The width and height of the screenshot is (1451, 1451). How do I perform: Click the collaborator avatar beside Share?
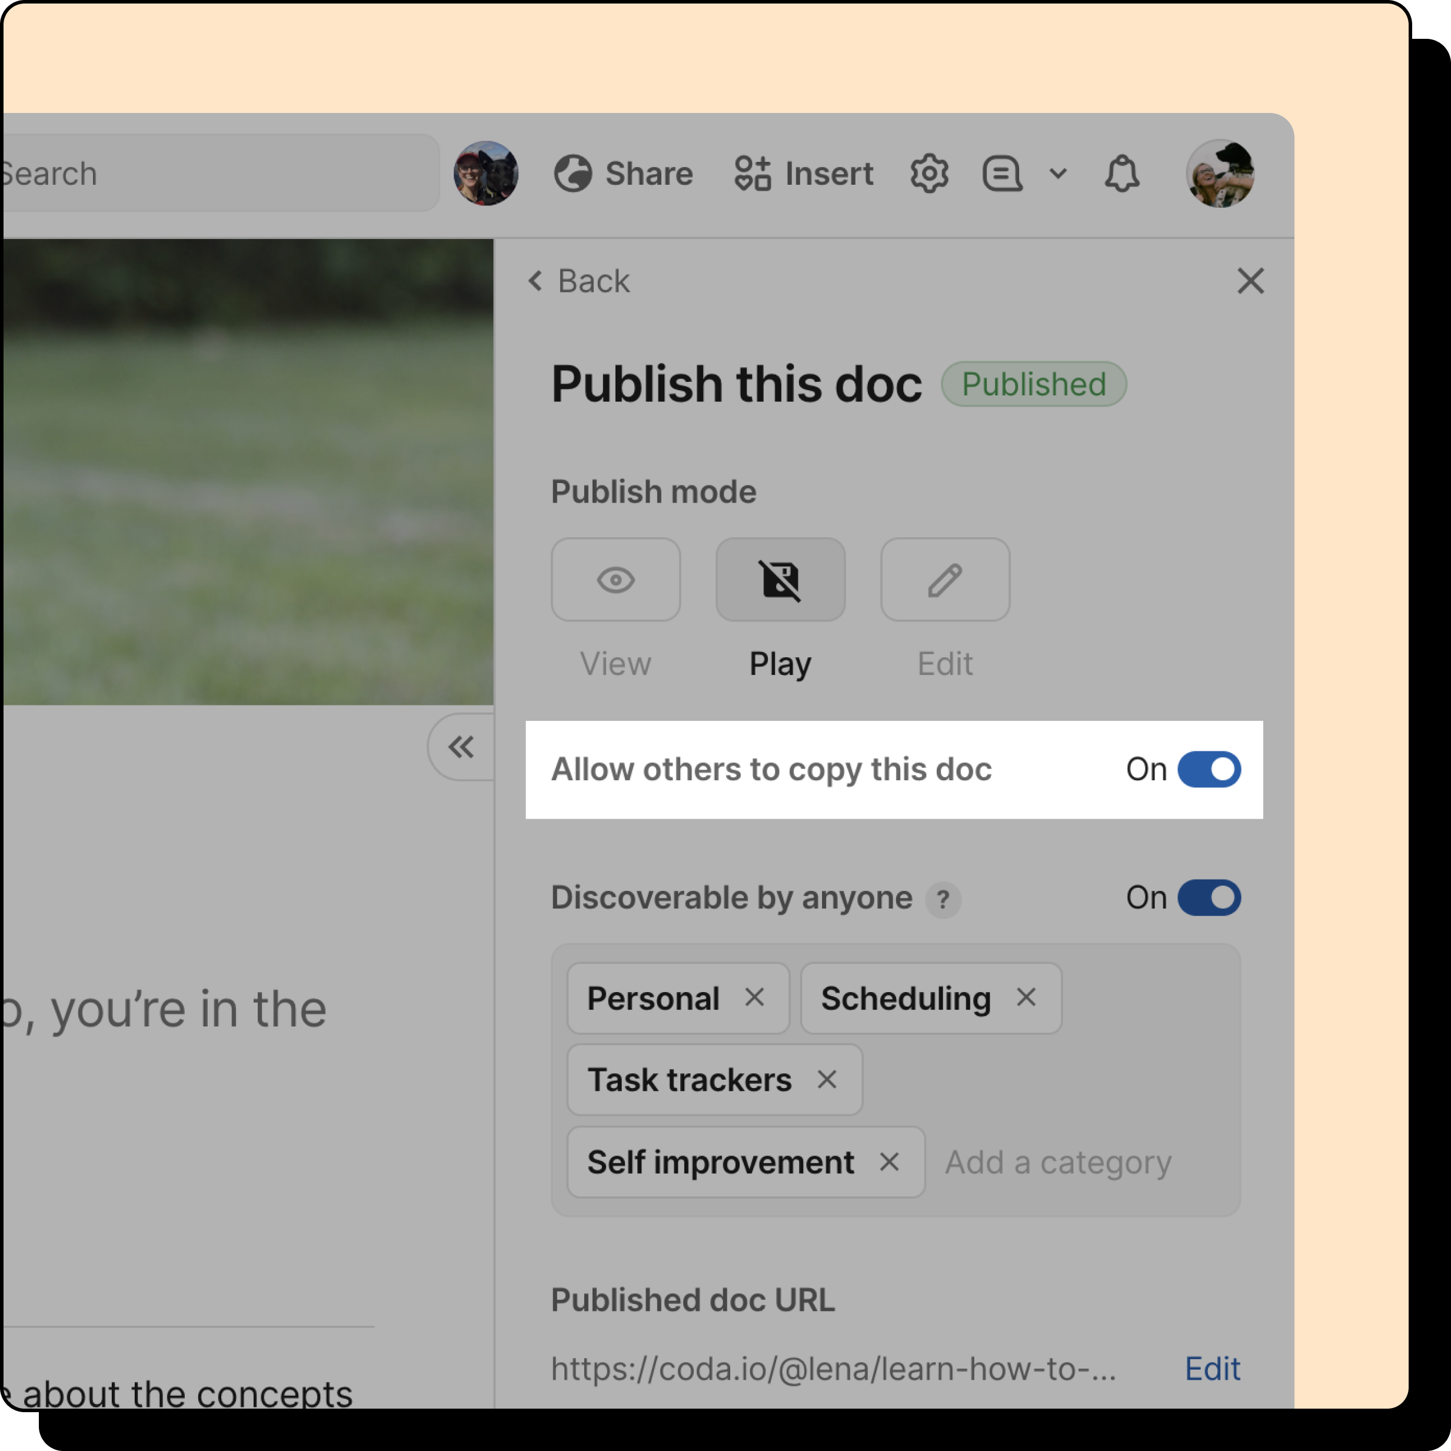click(486, 174)
